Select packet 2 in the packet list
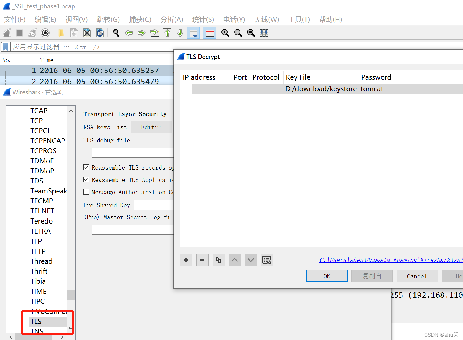Screen dimensions: 463x340 pyautogui.click(x=86, y=81)
